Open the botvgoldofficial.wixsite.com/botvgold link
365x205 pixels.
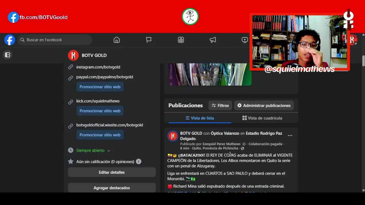click(x=109, y=125)
